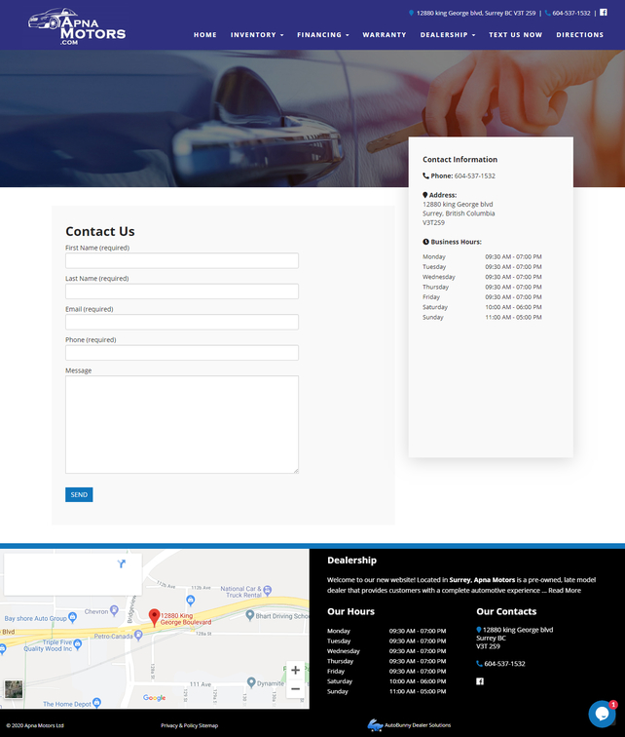Click the Apna Motors logo
The width and height of the screenshot is (625, 737).
click(x=77, y=26)
